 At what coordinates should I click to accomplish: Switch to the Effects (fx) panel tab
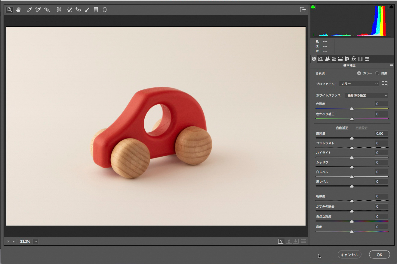point(354,59)
